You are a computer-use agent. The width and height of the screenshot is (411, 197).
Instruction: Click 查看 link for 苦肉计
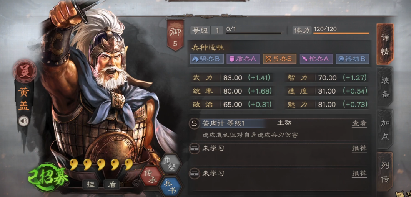(x=359, y=123)
